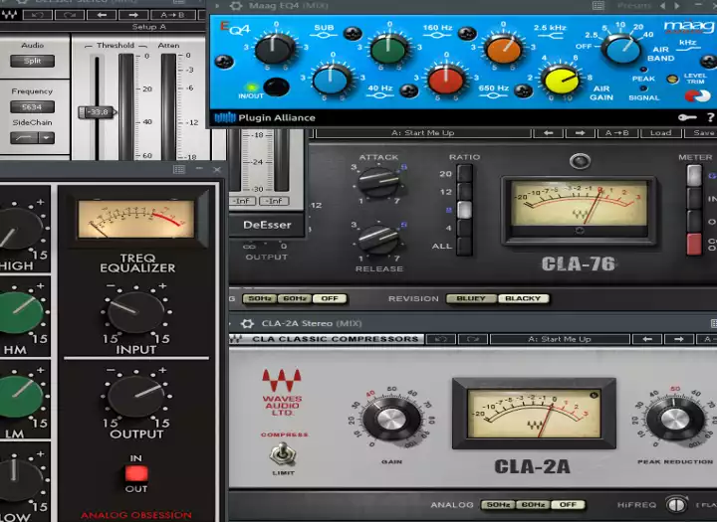Turn the CLA-2A PEAK REDUCTION knob
The width and height of the screenshot is (717, 522).
coord(674,420)
